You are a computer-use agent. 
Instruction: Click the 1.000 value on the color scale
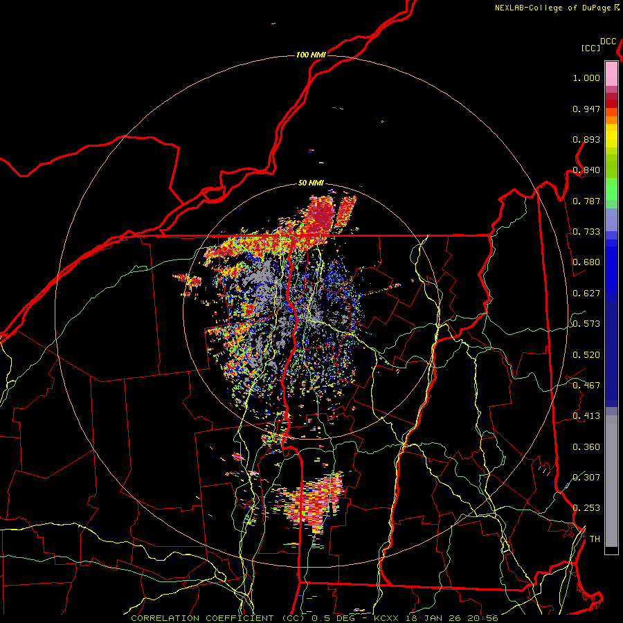[x=586, y=78]
